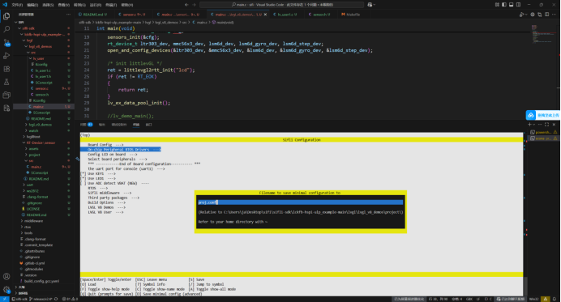Navigate back with the title bar arrow
The image size is (561, 302).
click(x=186, y=5)
